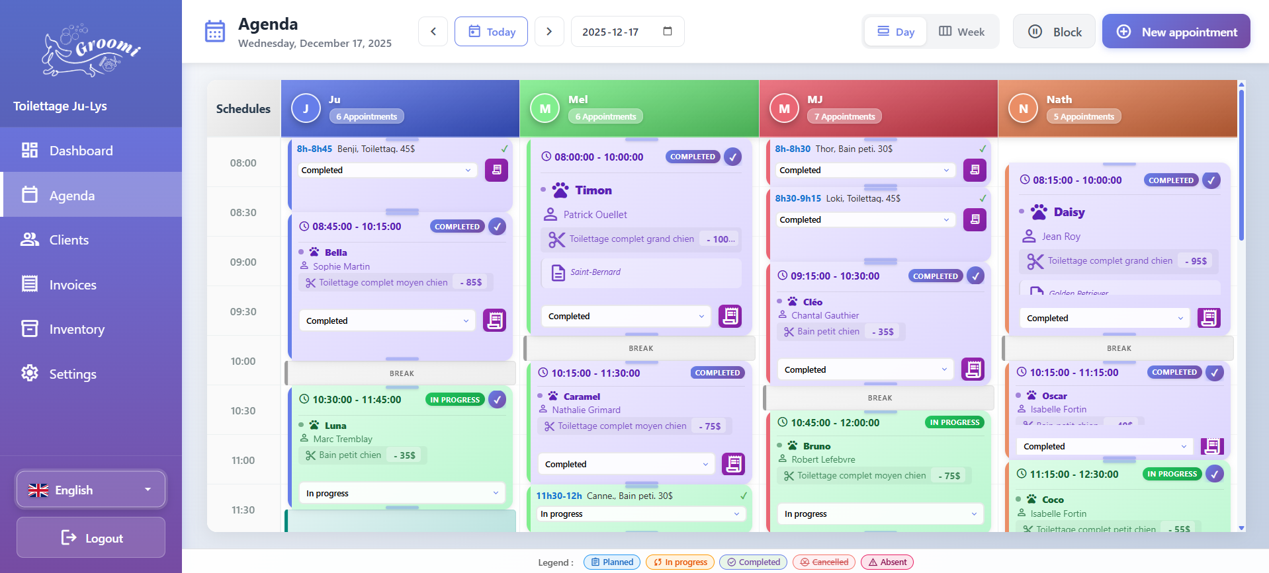Image resolution: width=1269 pixels, height=573 pixels.
Task: Click the clock icon on Luna's appointment
Action: (304, 399)
